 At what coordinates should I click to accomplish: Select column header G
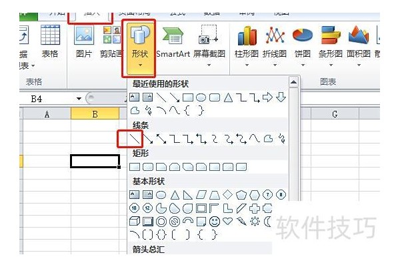tap(335, 113)
